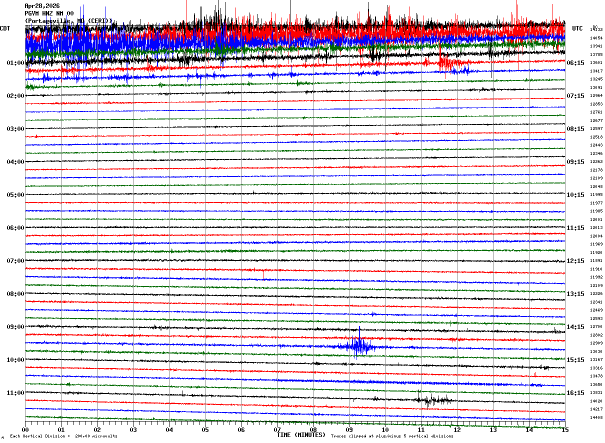Click the 15:15 UTC time label
Viewport: 605px width, 443px height.
click(x=575, y=360)
